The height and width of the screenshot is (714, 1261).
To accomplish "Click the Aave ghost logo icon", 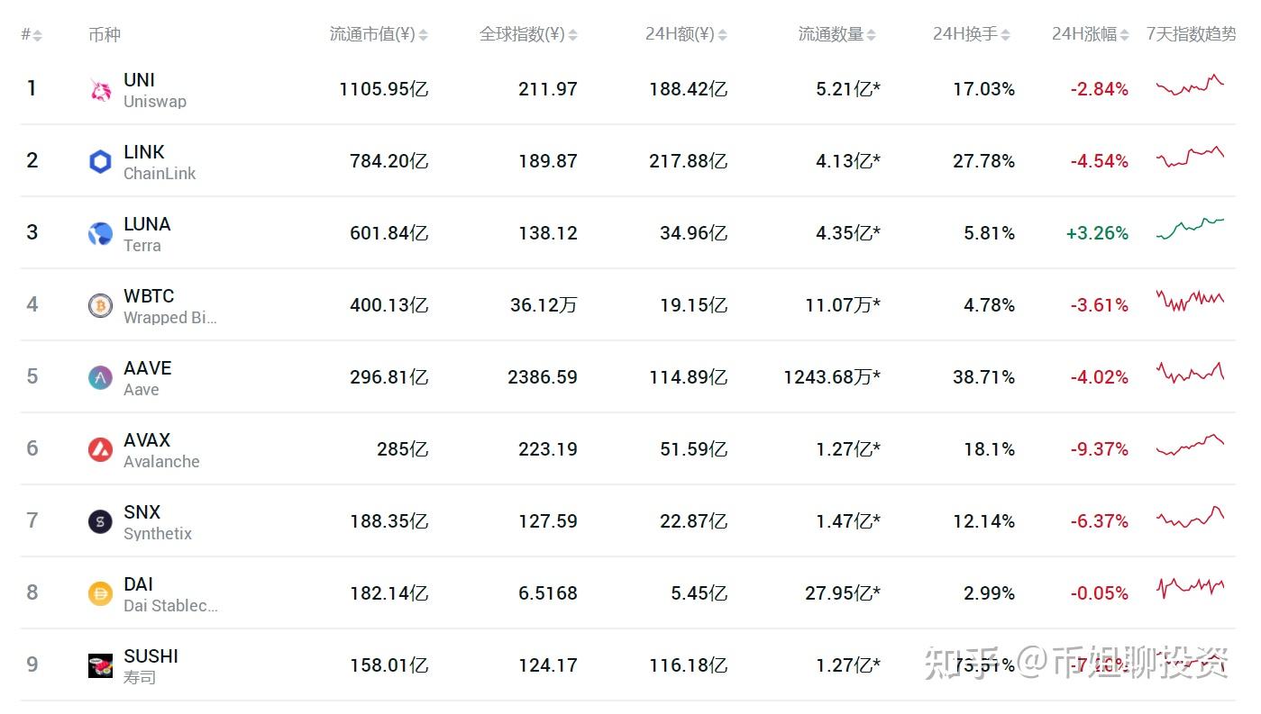I will 100,378.
